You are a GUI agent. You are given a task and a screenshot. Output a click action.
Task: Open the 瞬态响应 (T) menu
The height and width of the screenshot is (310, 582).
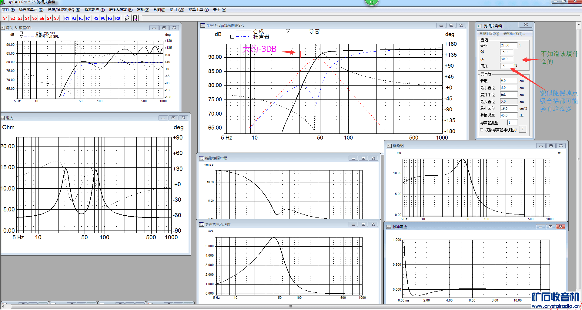pyautogui.click(x=95, y=10)
